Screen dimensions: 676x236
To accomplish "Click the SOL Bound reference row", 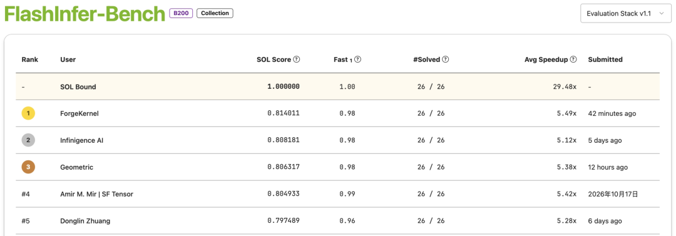I will pos(337,87).
